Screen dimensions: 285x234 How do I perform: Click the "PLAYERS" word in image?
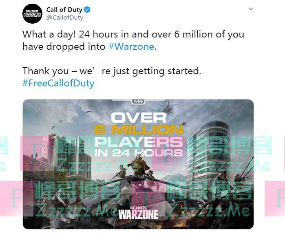(139, 142)
